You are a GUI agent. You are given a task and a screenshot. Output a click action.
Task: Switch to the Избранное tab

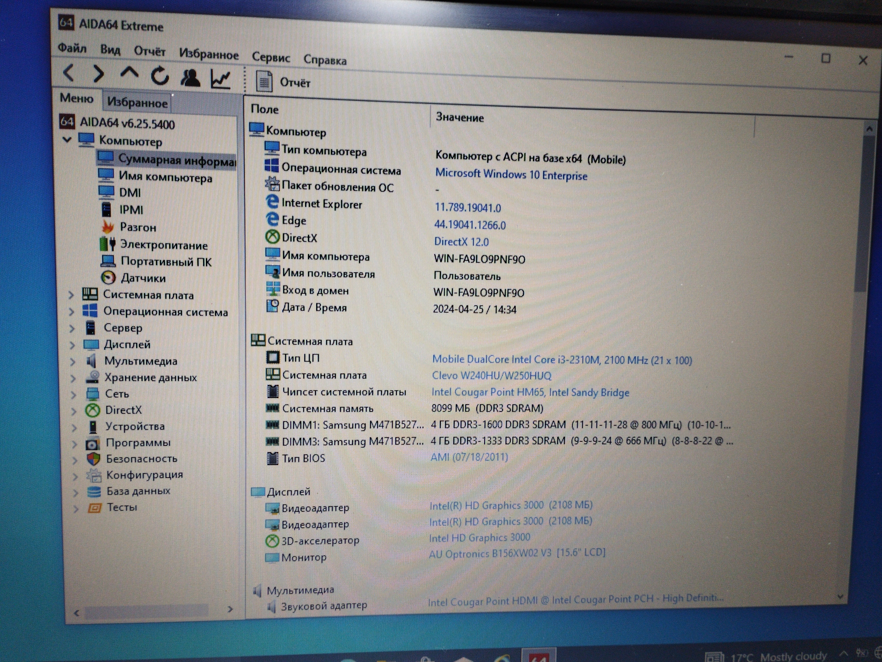point(137,102)
